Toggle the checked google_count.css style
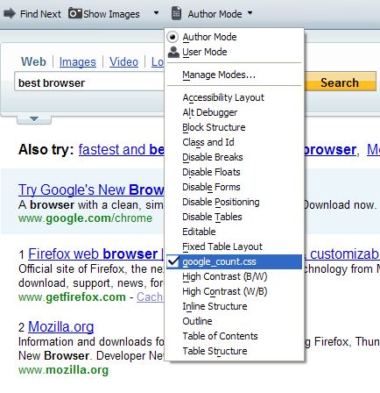This screenshot has width=380, height=393. pyautogui.click(x=234, y=261)
